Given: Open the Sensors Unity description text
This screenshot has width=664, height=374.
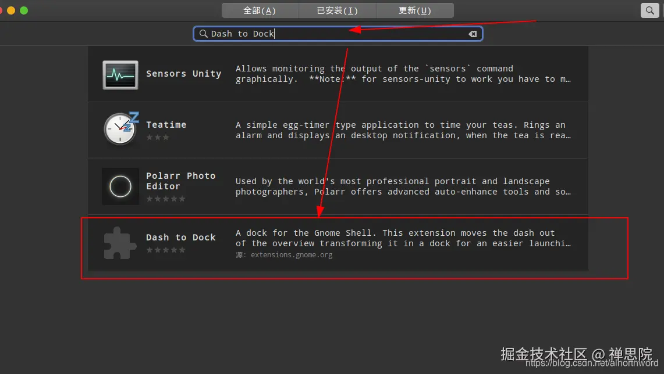Looking at the screenshot, I should tap(403, 74).
